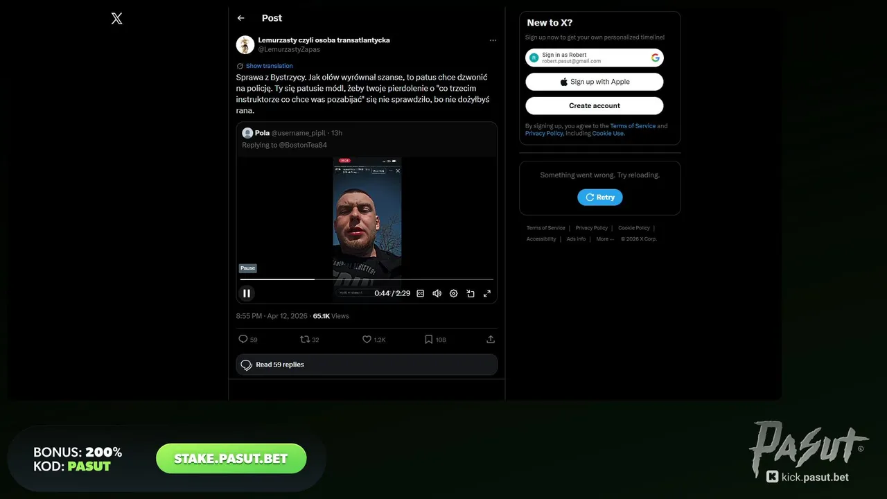
Task: Open the post's three-dot more menu
Action: click(x=493, y=40)
